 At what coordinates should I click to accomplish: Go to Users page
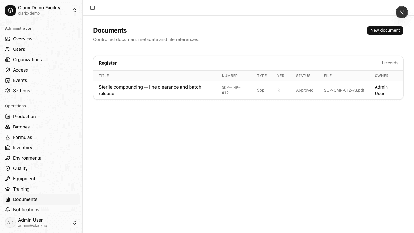point(41,49)
